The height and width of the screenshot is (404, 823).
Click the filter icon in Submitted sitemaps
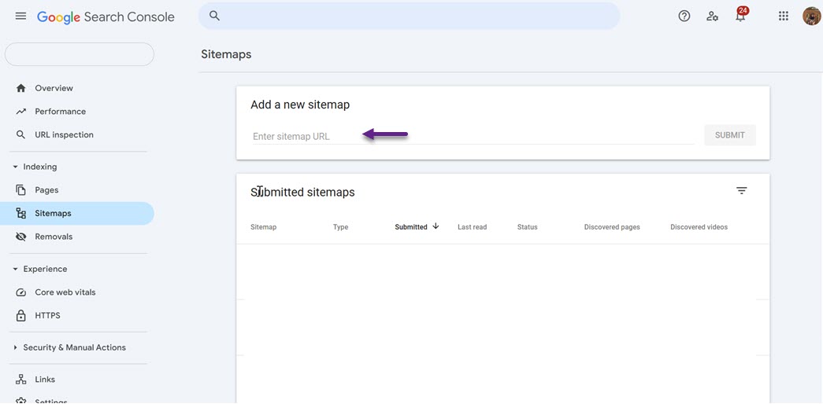click(x=741, y=191)
